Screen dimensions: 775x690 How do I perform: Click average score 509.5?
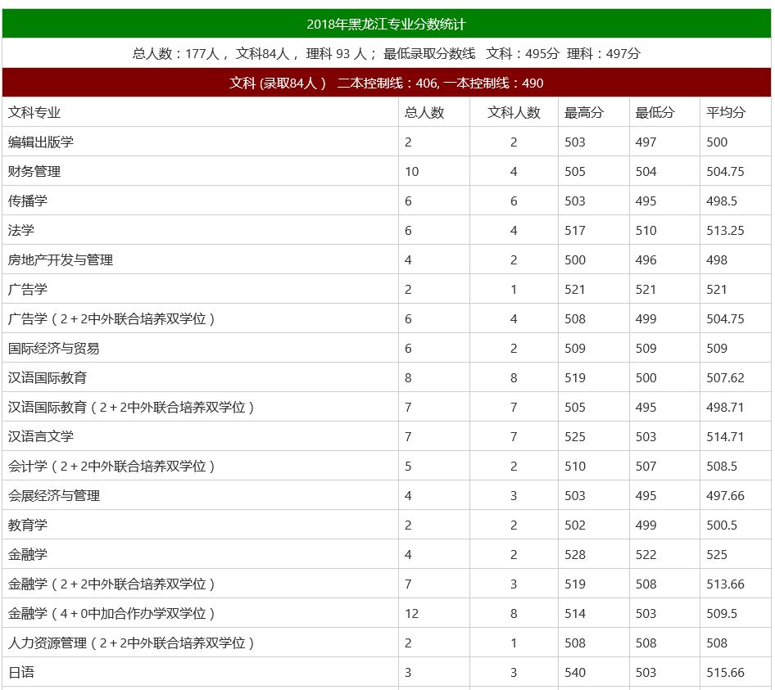[722, 613]
